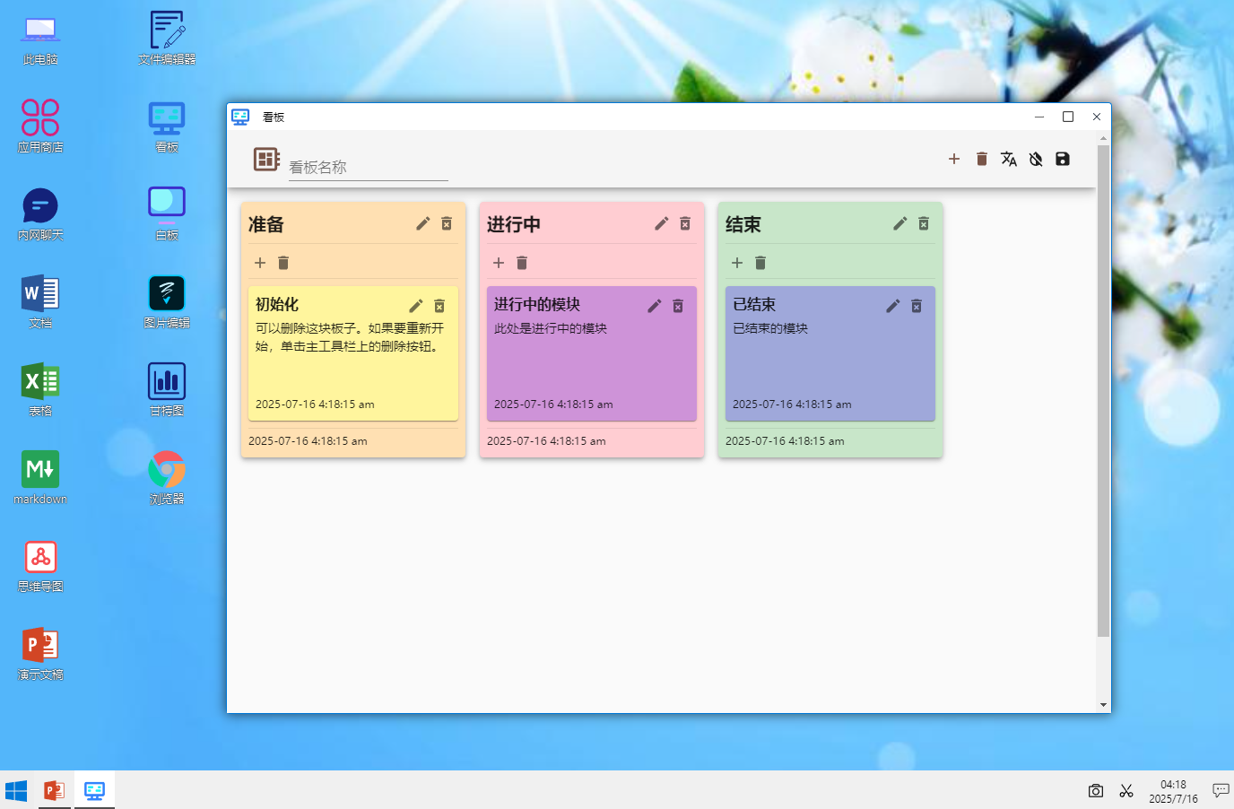Image resolution: width=1234 pixels, height=809 pixels.
Task: Open the 白板 desktop shortcut
Action: click(167, 213)
